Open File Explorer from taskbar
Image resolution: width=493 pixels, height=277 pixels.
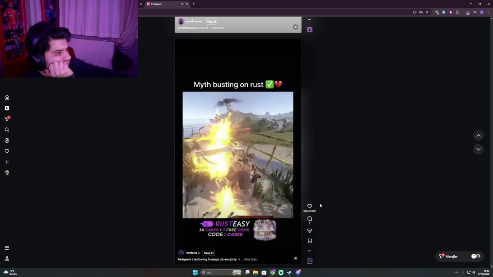pyautogui.click(x=255, y=272)
